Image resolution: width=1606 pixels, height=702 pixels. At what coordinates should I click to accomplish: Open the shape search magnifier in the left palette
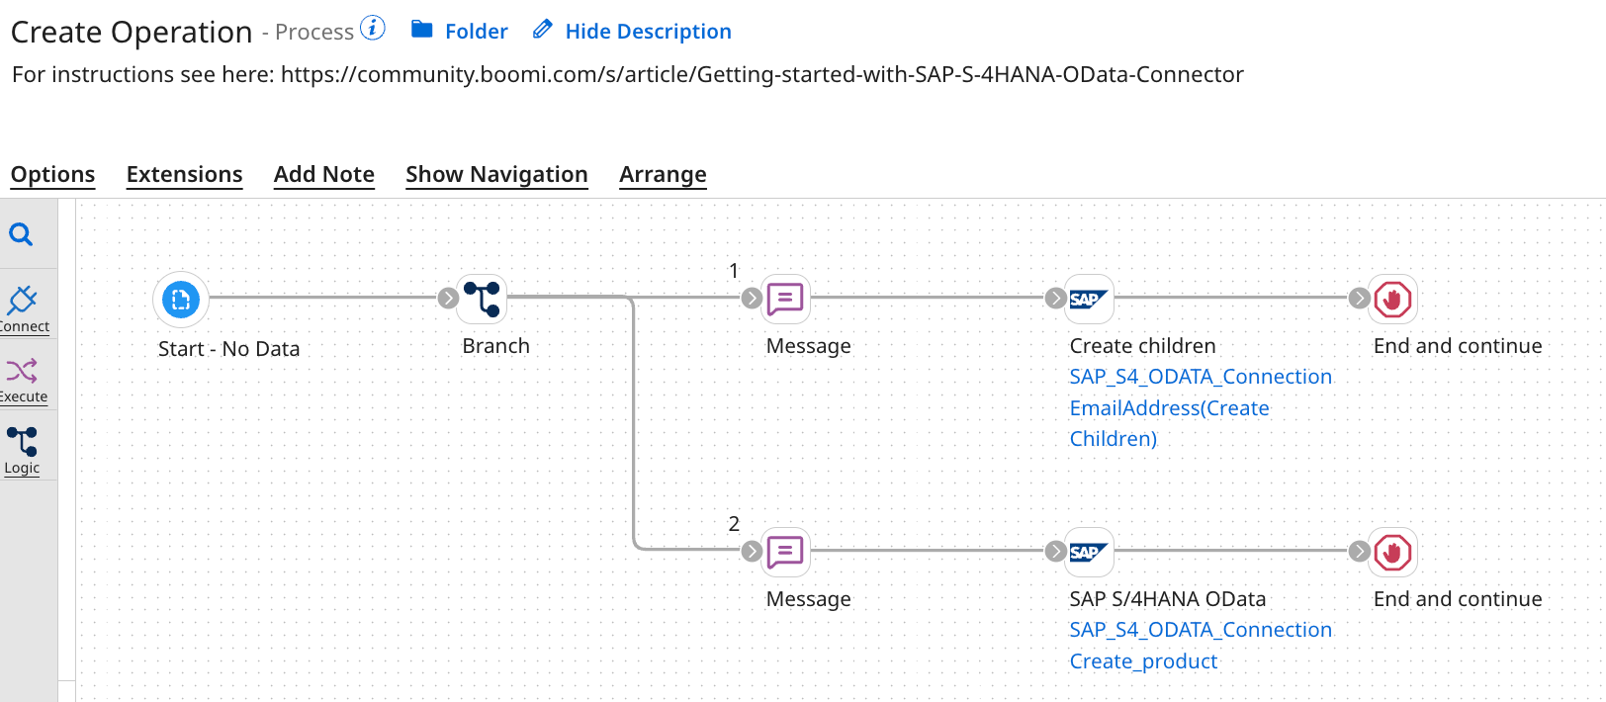(x=22, y=235)
